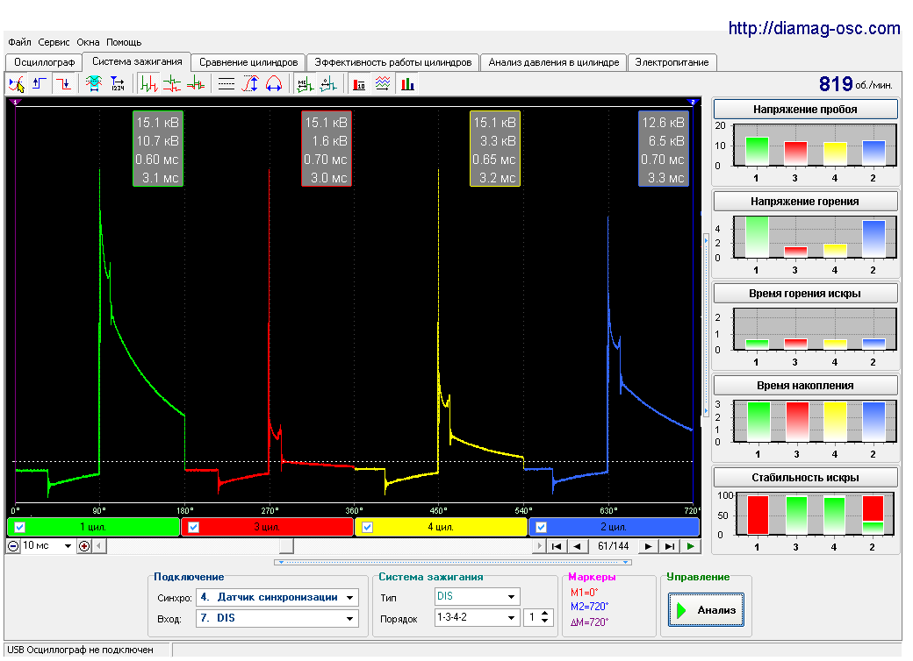
Task: Toggle the 1 цил. checkbox
Action: pyautogui.click(x=20, y=527)
